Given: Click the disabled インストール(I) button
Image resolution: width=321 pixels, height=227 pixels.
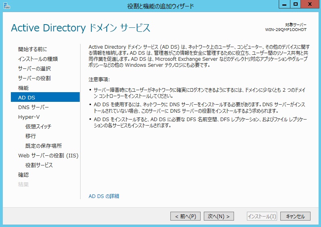Looking at the screenshot, I should 262,216.
